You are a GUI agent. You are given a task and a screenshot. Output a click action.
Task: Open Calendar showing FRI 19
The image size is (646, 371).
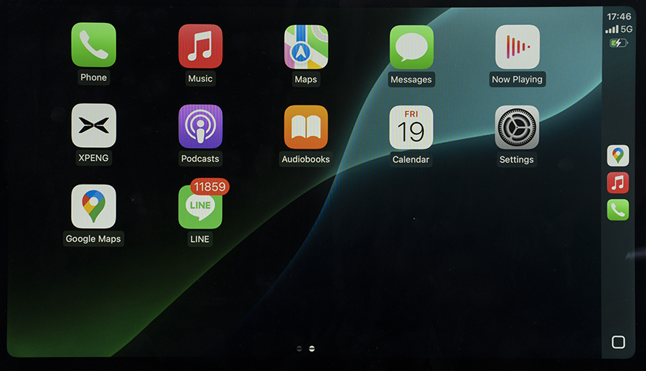411,128
